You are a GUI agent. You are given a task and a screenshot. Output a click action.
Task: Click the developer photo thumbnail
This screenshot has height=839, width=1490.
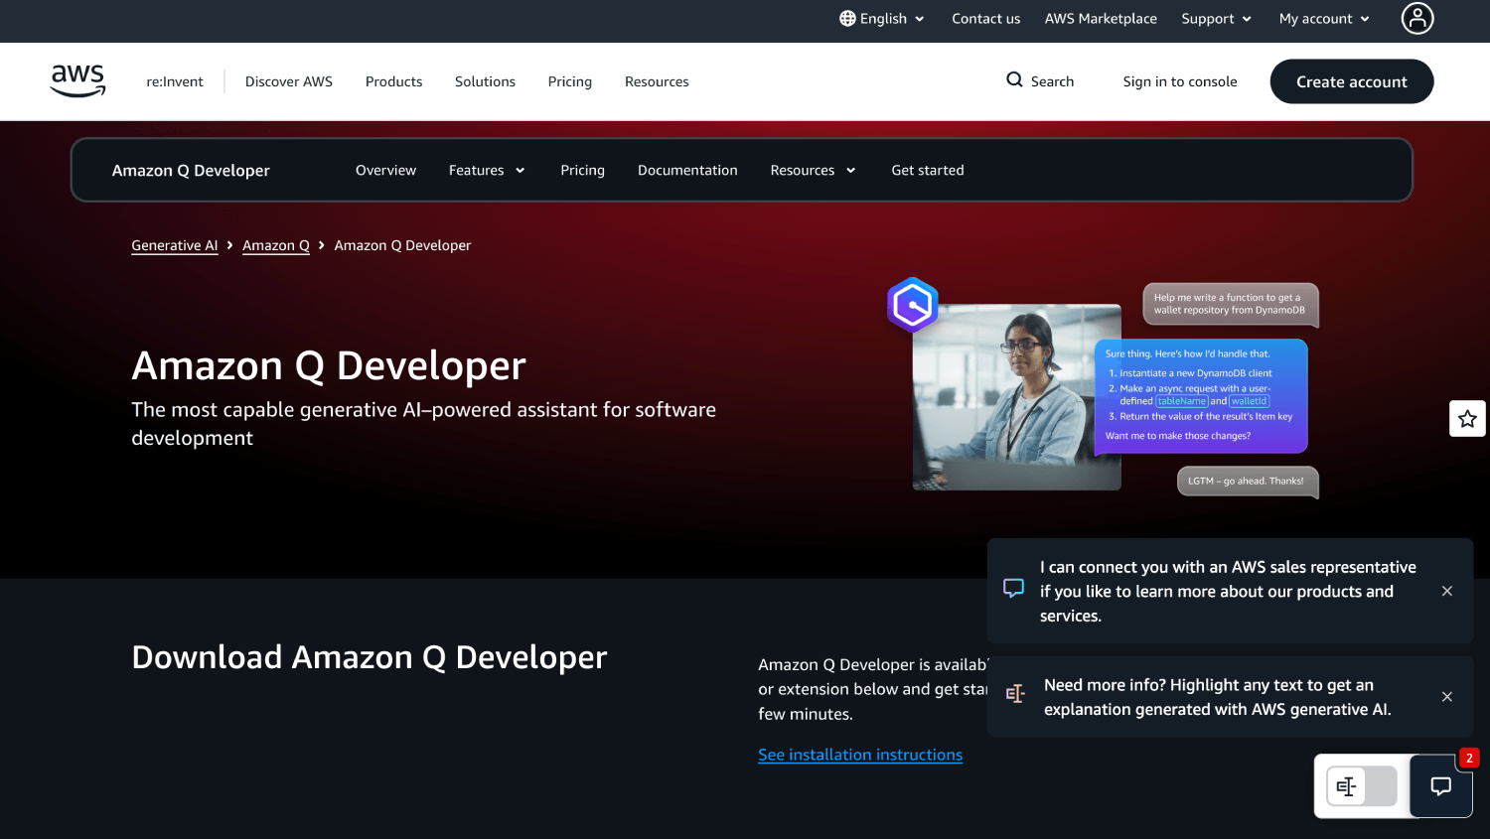click(1017, 397)
